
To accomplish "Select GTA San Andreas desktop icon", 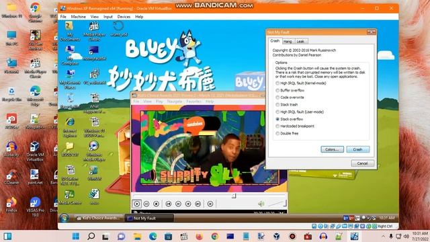I will click(x=35, y=40).
